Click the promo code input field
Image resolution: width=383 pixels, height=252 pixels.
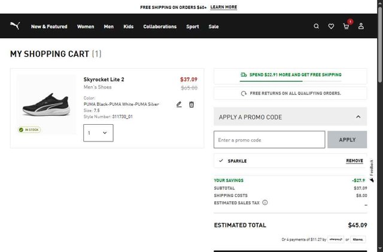click(269, 140)
